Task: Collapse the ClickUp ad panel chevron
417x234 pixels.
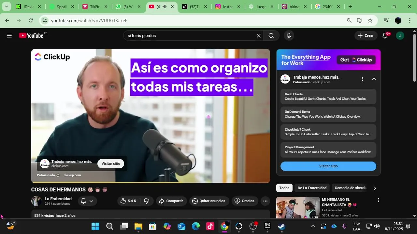Action: tap(374, 79)
